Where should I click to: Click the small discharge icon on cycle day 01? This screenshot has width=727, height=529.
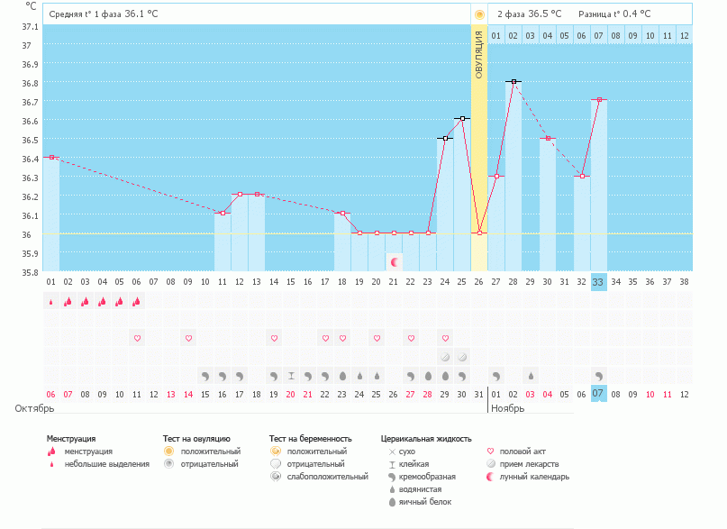pyautogui.click(x=50, y=302)
